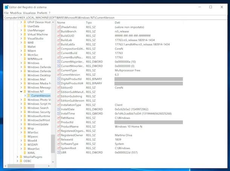This screenshot has width=230, height=171.
Task: Select the CurrentMinorVersionNumber DWORD icon
Action: (x=59, y=66)
